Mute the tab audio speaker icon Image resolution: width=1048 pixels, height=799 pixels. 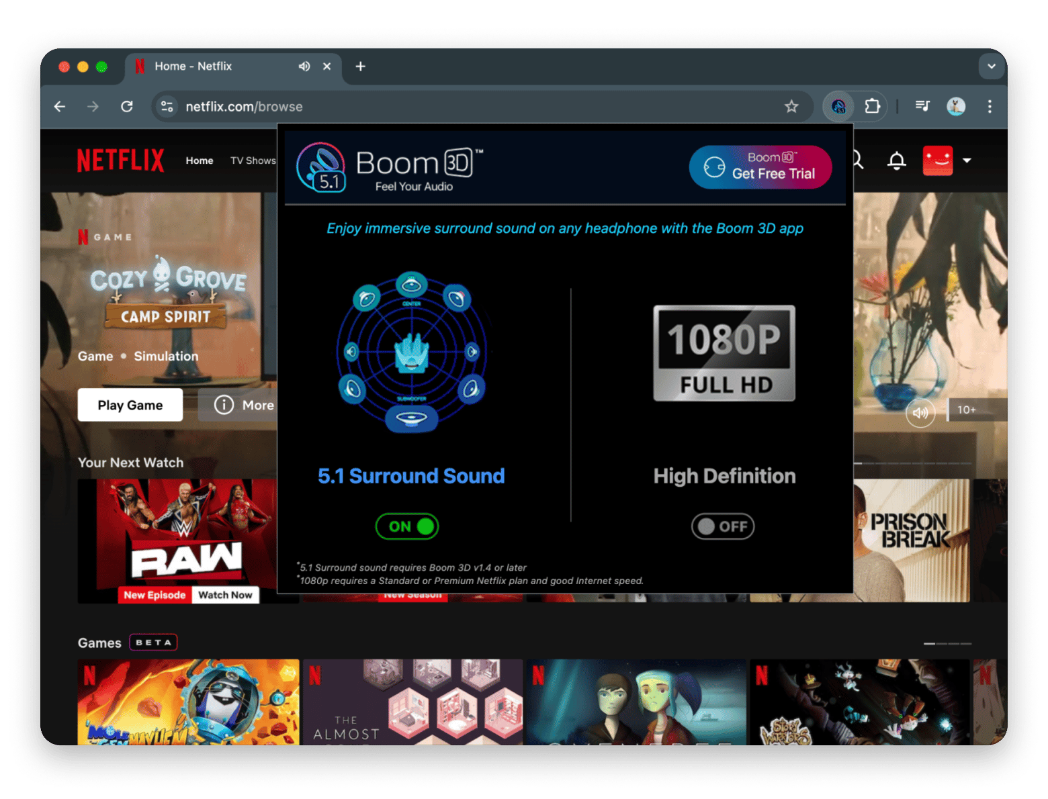click(304, 66)
